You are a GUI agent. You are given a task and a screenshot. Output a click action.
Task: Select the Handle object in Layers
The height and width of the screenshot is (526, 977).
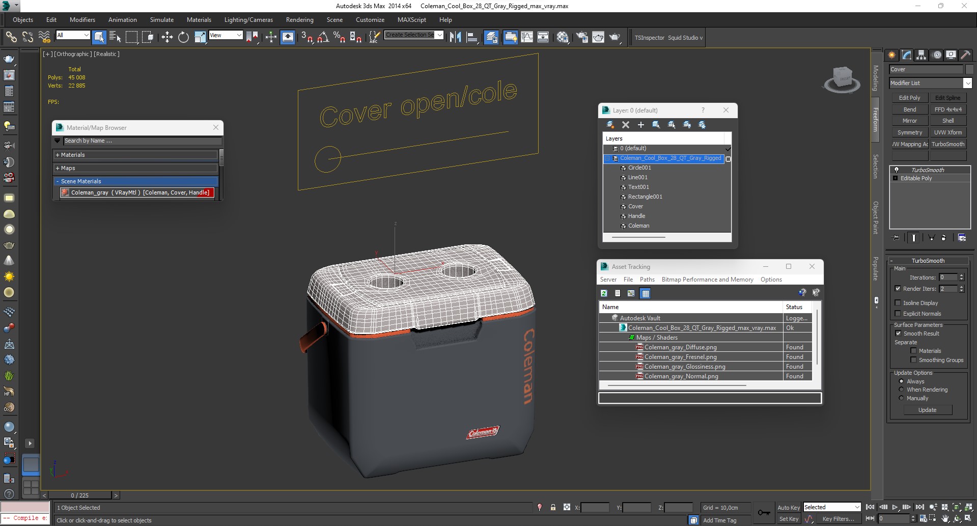click(x=636, y=216)
